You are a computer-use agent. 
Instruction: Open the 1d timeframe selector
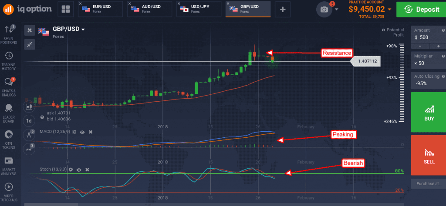[x=29, y=120]
